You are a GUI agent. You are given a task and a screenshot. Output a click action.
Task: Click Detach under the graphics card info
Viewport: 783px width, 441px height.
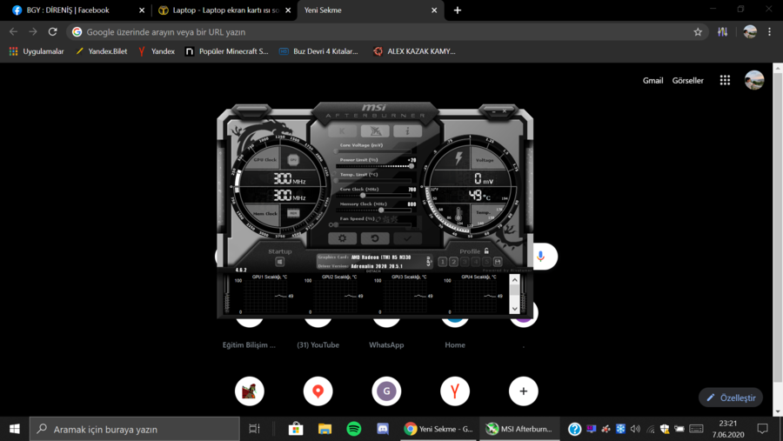tap(373, 271)
